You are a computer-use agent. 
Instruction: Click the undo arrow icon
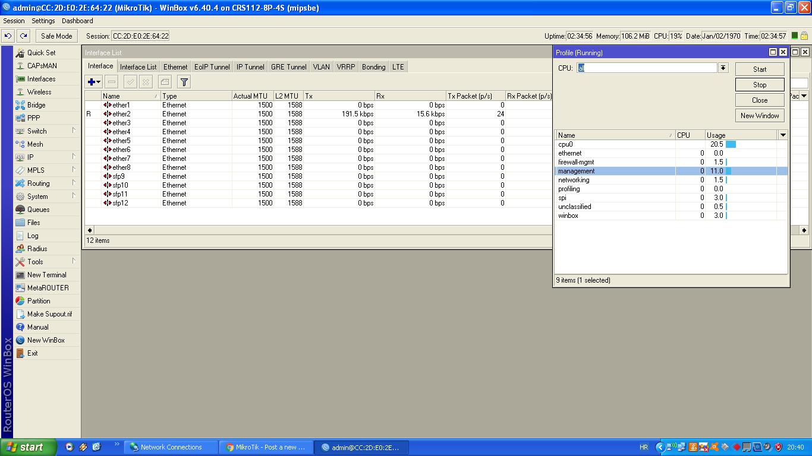pos(8,36)
